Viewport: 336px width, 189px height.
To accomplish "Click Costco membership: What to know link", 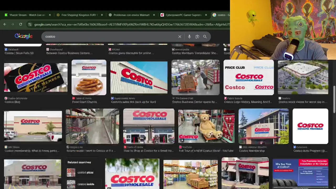I will 32,151.
